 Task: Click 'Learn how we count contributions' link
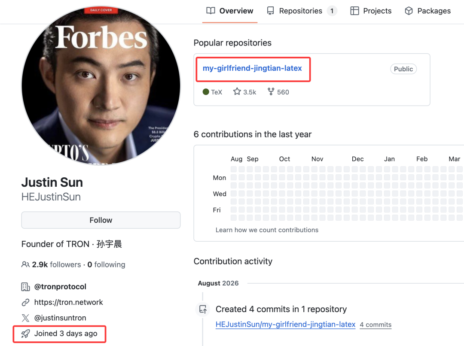pos(267,230)
